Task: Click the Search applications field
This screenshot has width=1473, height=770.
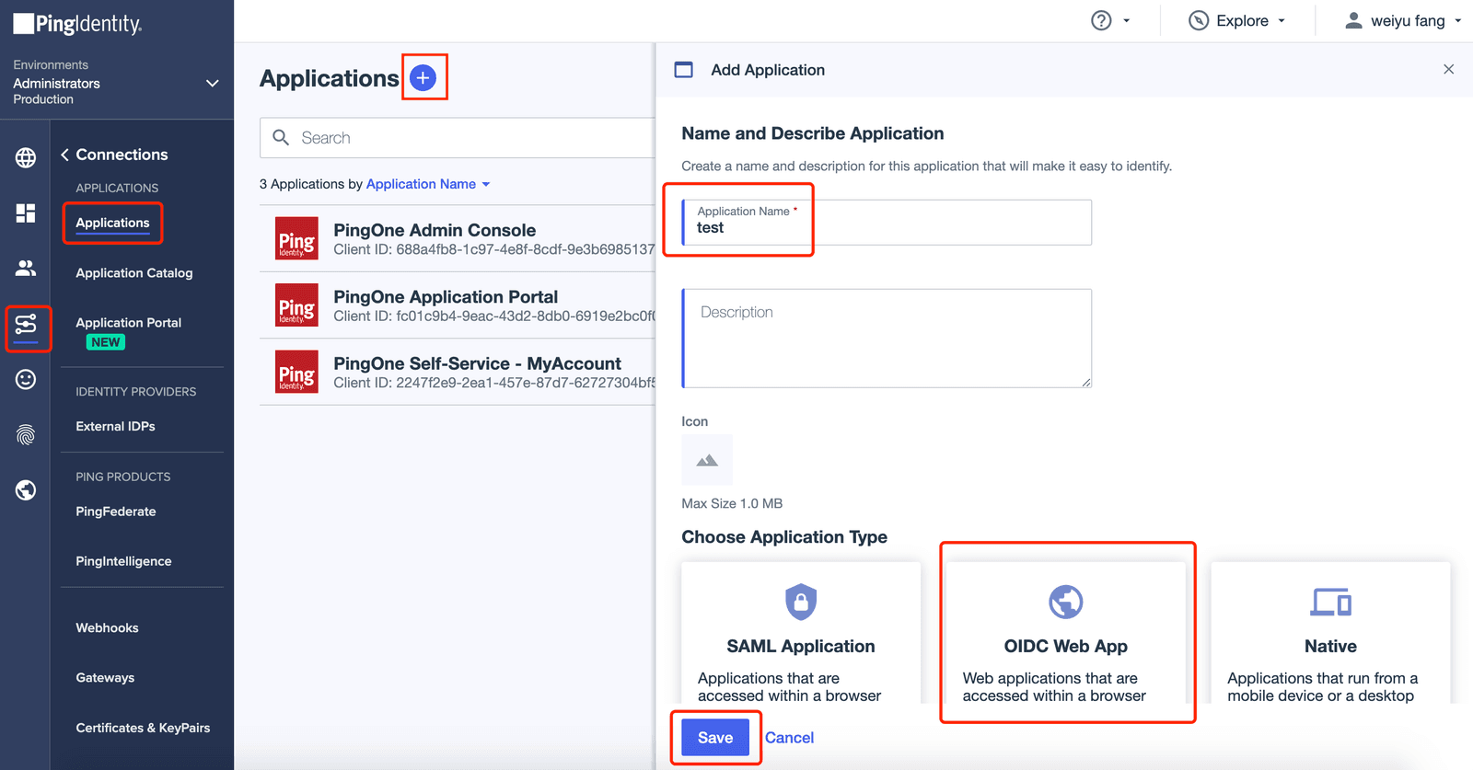Action: pyautogui.click(x=458, y=137)
